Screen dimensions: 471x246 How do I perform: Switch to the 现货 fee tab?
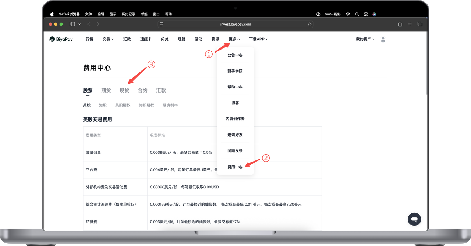tap(124, 90)
